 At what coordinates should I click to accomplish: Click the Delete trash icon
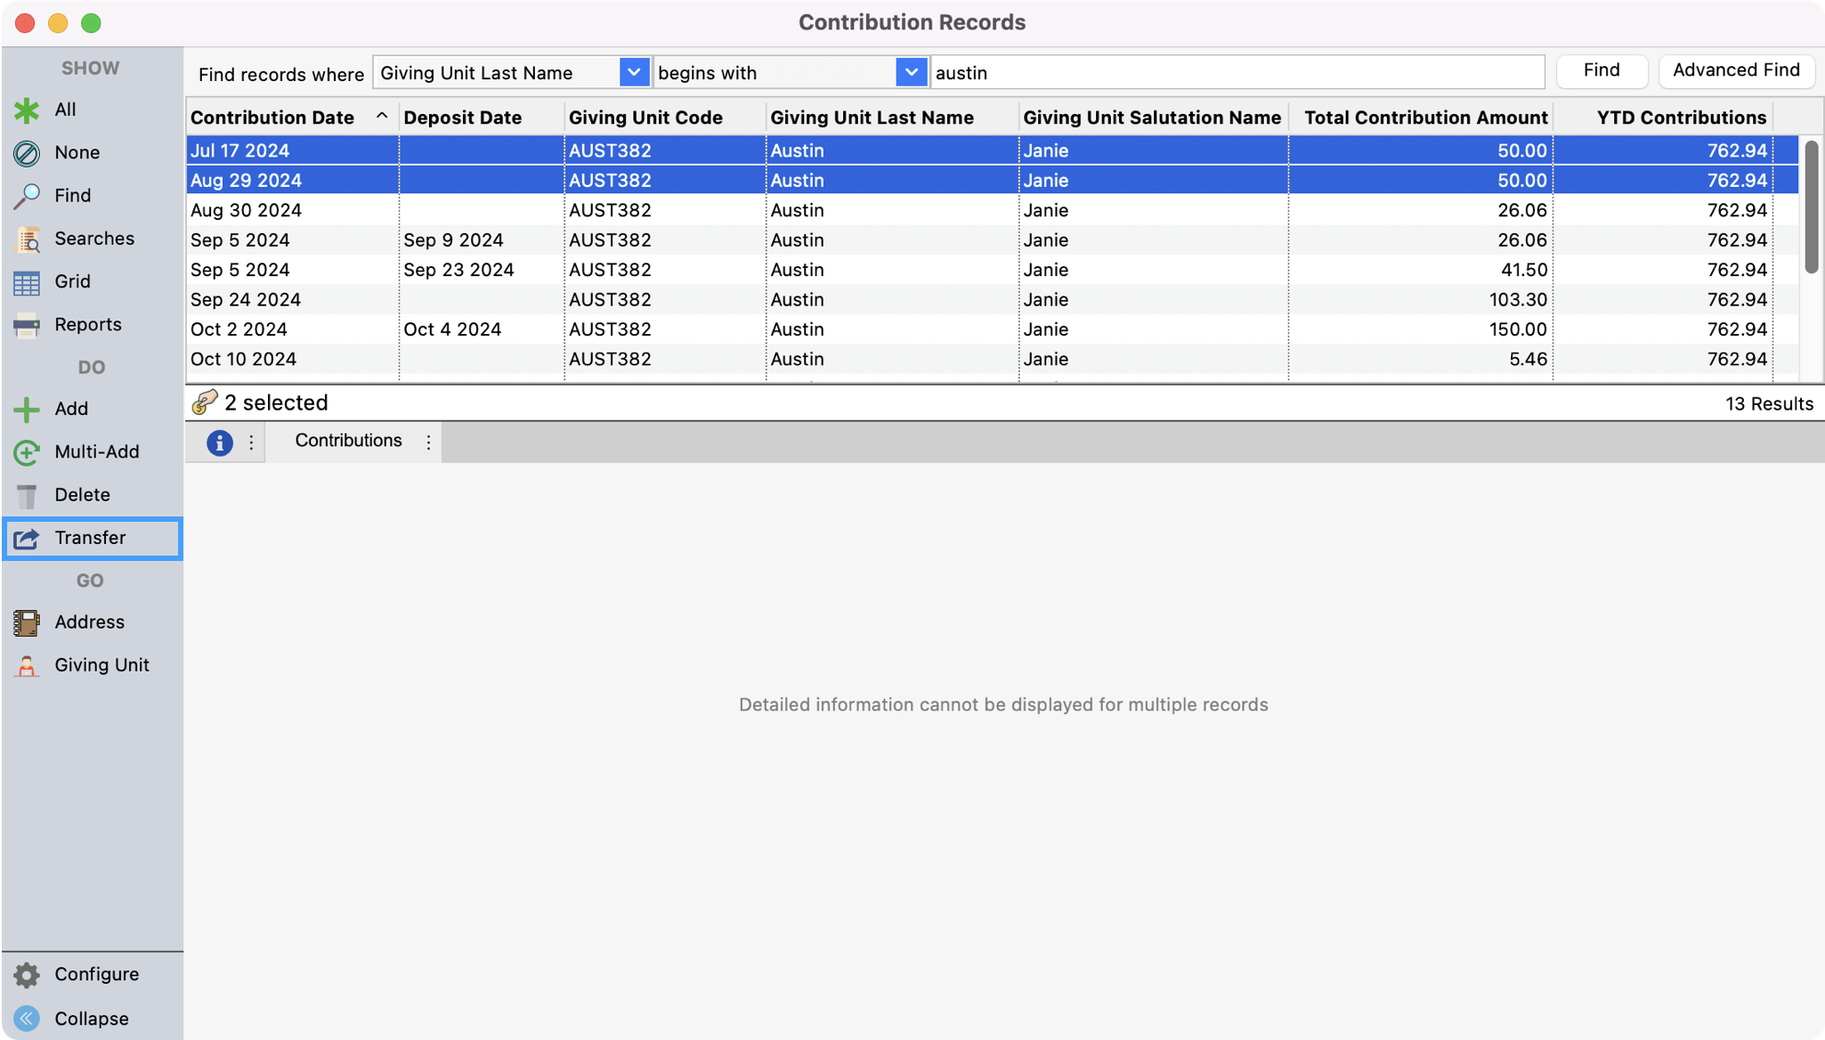pos(27,495)
